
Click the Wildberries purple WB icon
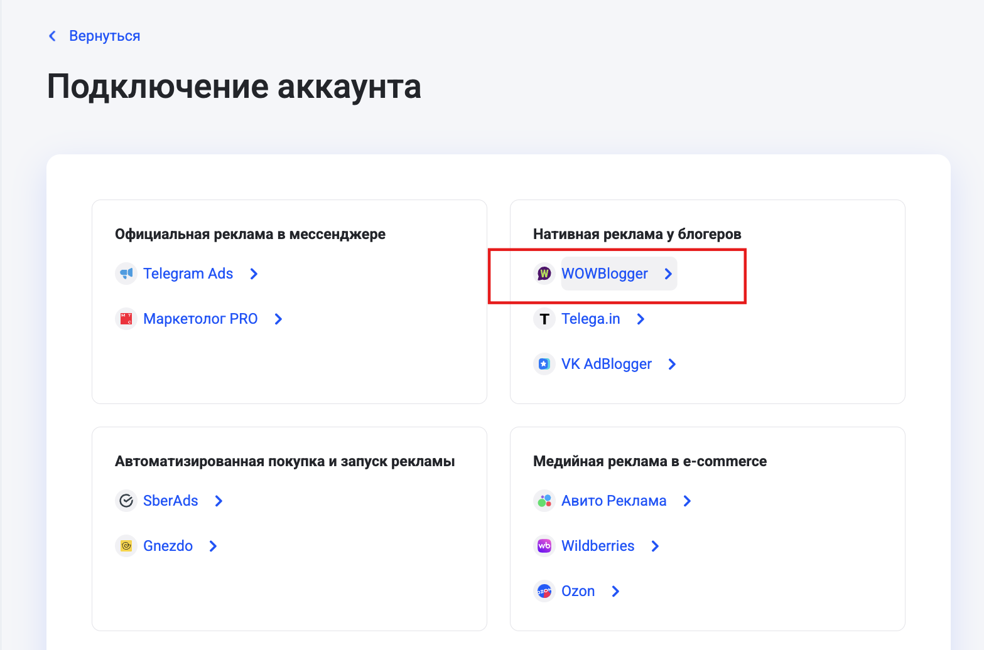click(x=544, y=546)
